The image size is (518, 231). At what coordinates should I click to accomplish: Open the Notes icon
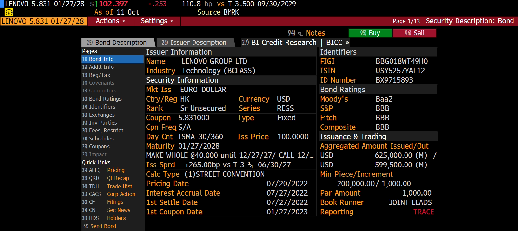[x=300, y=33]
